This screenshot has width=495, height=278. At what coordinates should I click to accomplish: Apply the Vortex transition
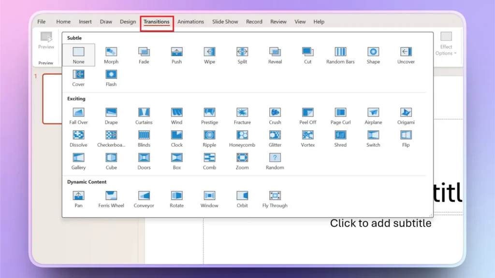308,139
